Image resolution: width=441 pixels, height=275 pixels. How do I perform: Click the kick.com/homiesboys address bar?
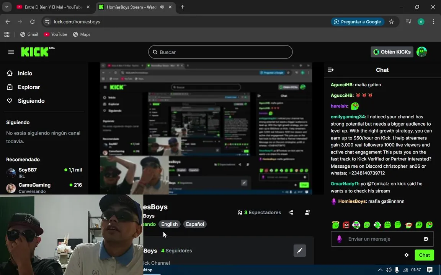tap(77, 22)
